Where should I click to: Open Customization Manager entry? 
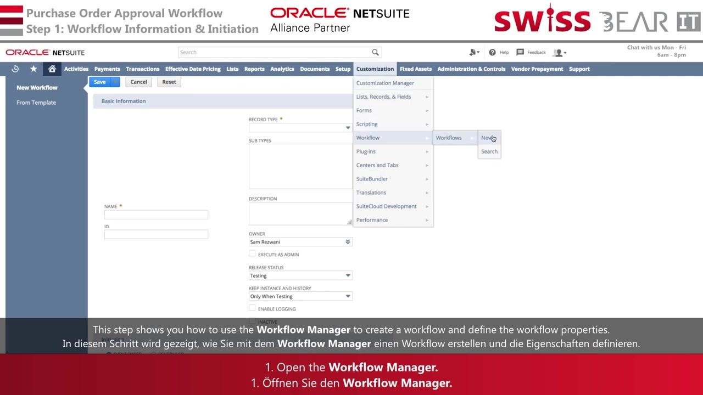point(393,83)
